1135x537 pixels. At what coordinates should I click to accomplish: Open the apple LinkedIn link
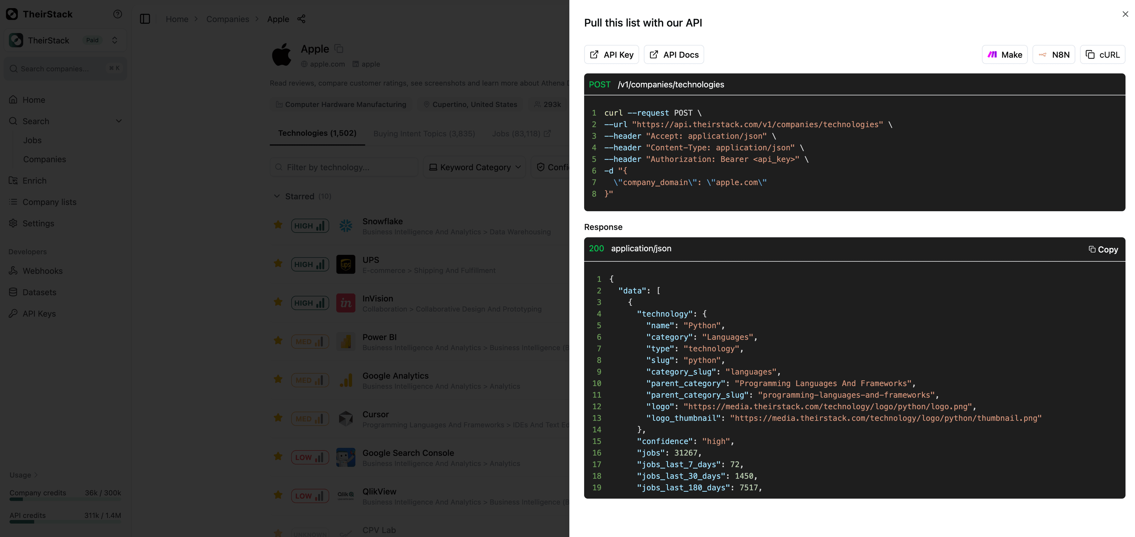coord(366,64)
